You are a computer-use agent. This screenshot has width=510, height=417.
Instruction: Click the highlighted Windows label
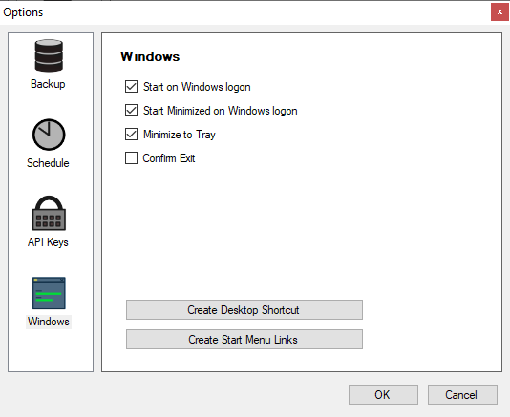49,322
